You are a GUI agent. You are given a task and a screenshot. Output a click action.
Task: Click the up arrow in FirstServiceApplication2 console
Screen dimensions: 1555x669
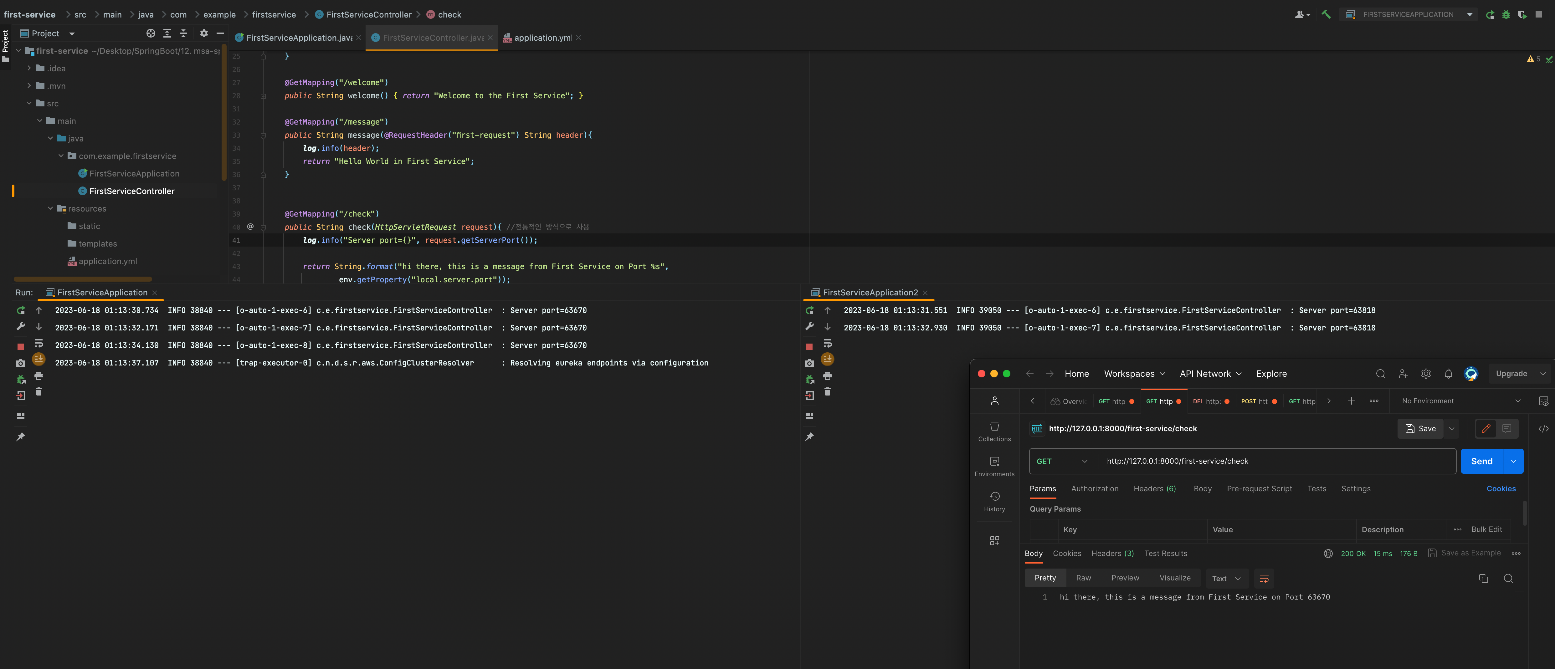click(x=828, y=310)
